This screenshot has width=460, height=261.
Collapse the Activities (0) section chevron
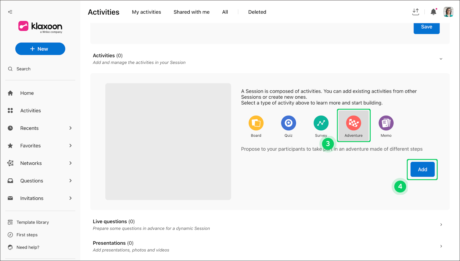click(x=441, y=59)
